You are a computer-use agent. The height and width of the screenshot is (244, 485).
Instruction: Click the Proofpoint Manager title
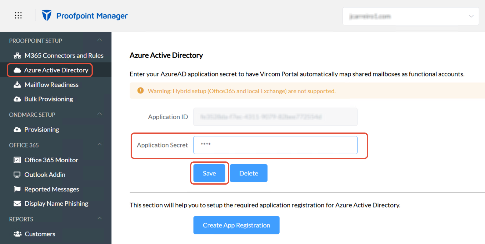pos(92,16)
